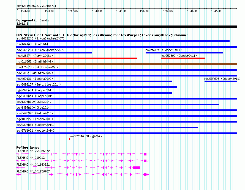
Task: Select esv3693395 (Palta2015) label
Action: coord(35,113)
